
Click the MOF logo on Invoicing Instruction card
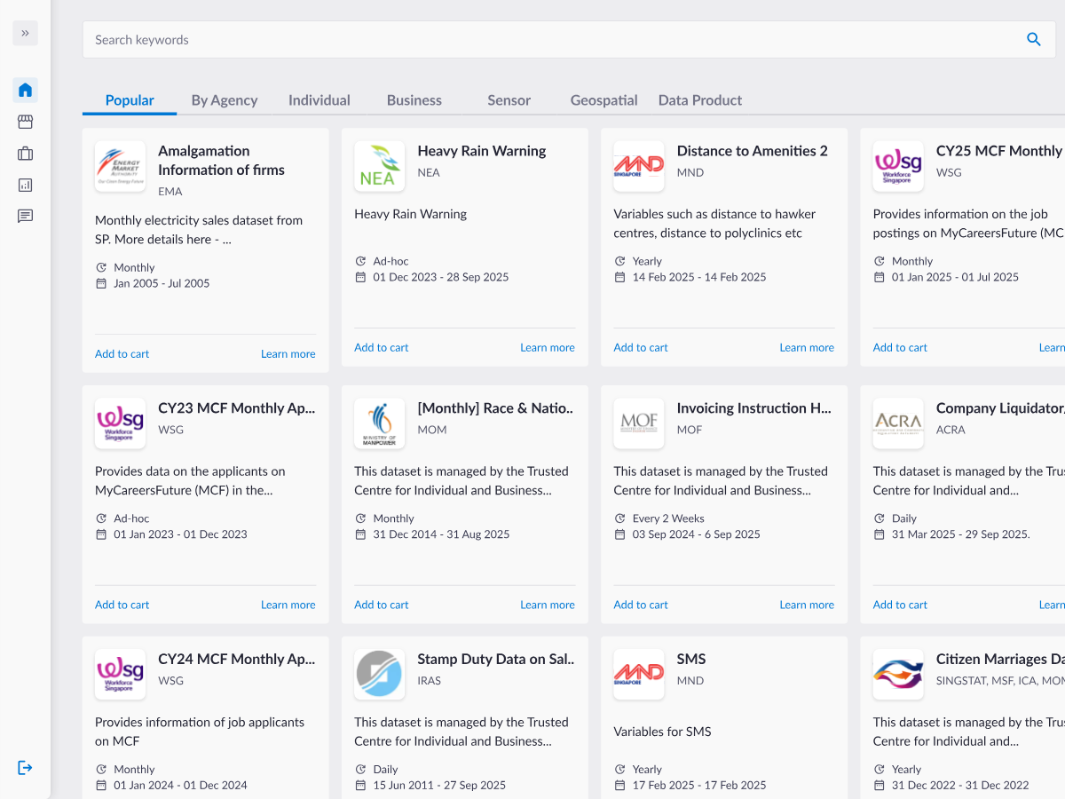tap(639, 423)
